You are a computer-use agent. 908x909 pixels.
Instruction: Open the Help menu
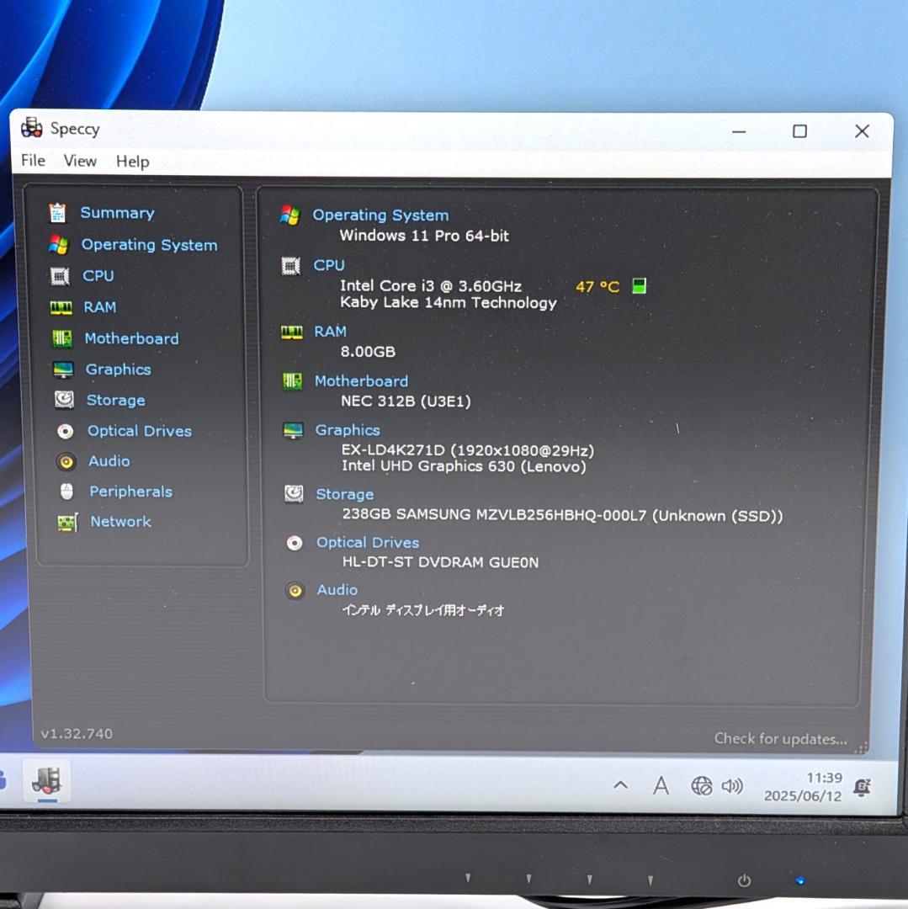click(x=131, y=161)
